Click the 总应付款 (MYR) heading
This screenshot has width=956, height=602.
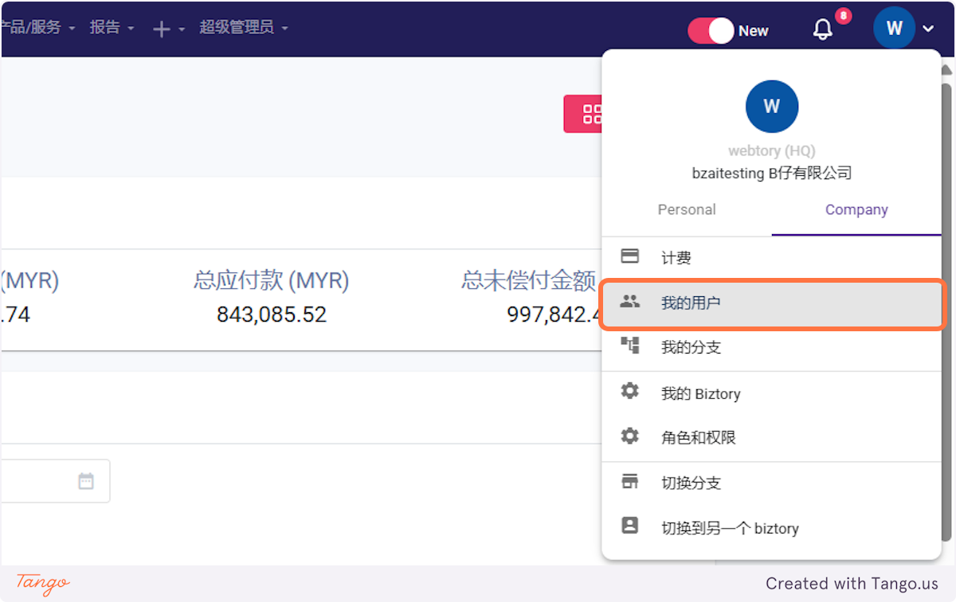pos(271,280)
